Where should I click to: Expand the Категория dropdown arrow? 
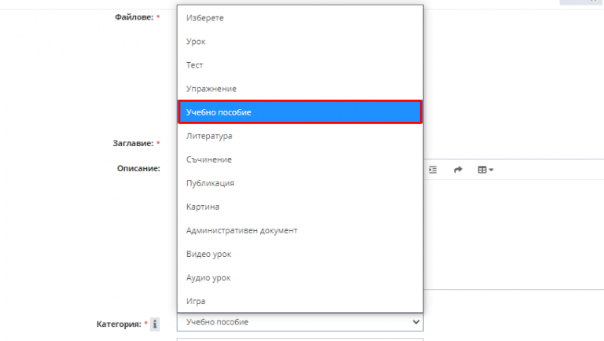[x=416, y=322]
